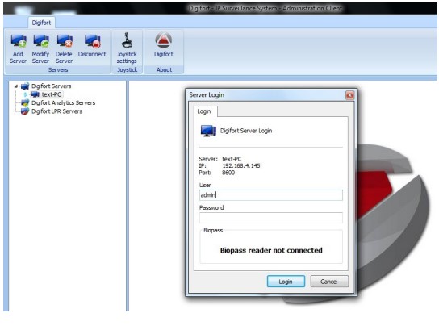The image size is (439, 334).
Task: Click the Digifort Server Login monitor icon
Action: click(x=208, y=131)
